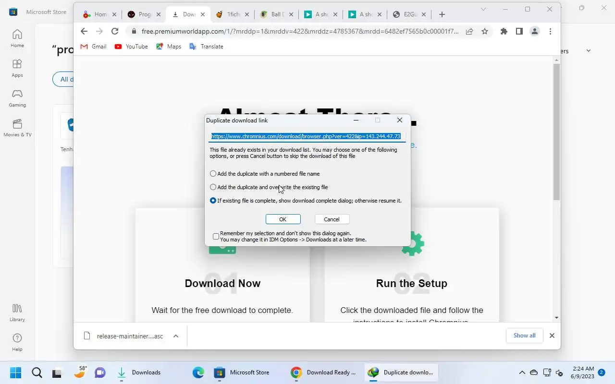Open Windows Start menu
This screenshot has height=384, width=615.
pos(15,372)
